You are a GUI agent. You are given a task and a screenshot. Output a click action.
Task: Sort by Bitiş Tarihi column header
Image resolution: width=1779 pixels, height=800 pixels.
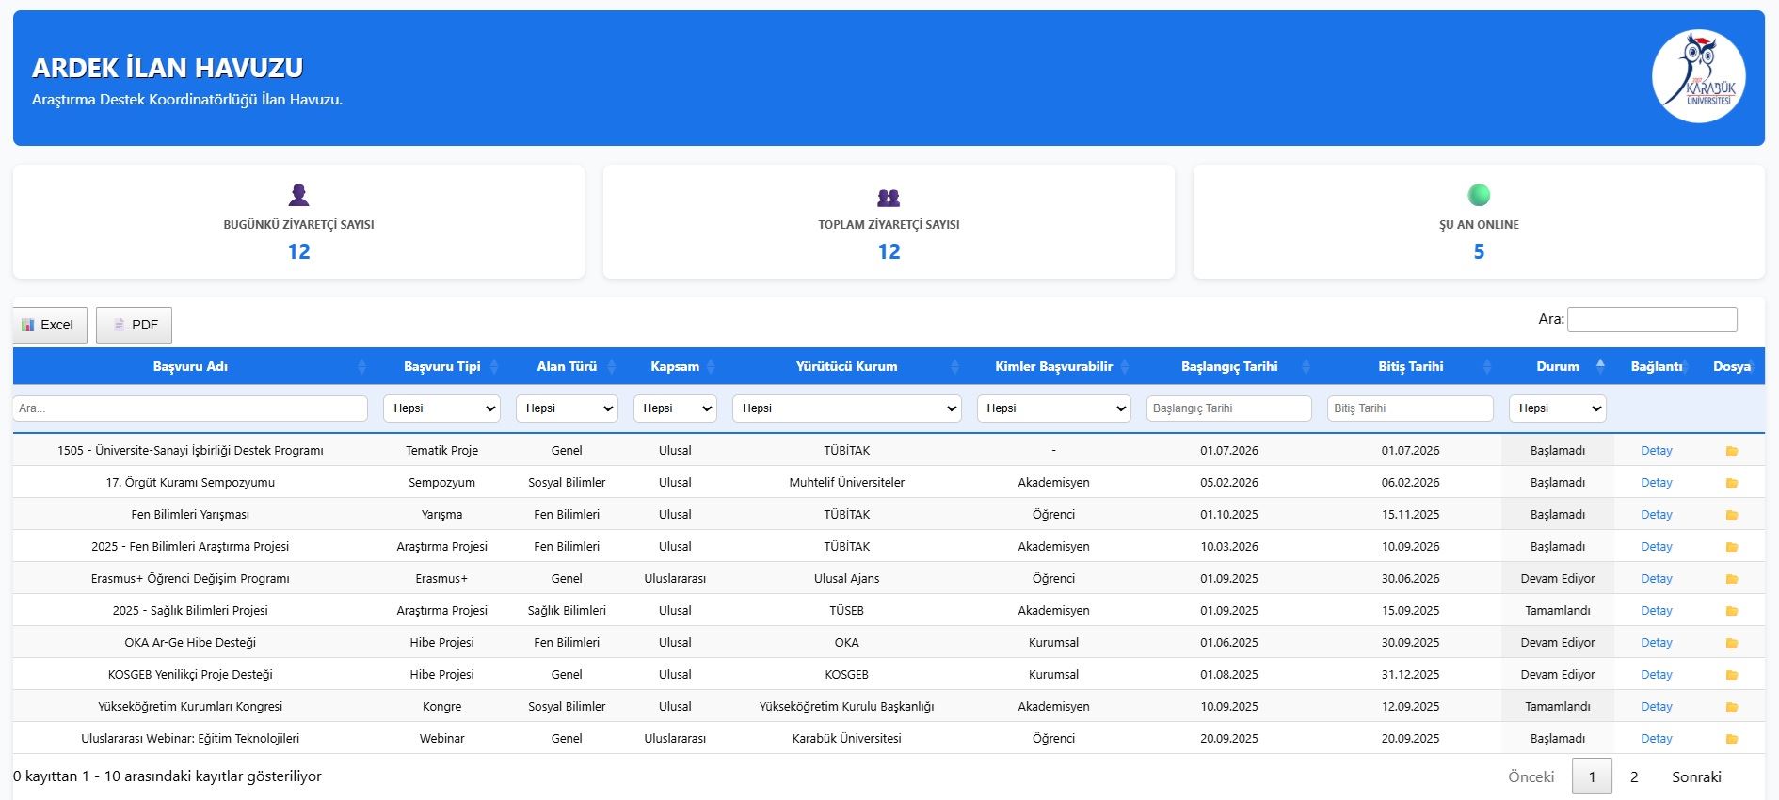(1410, 366)
